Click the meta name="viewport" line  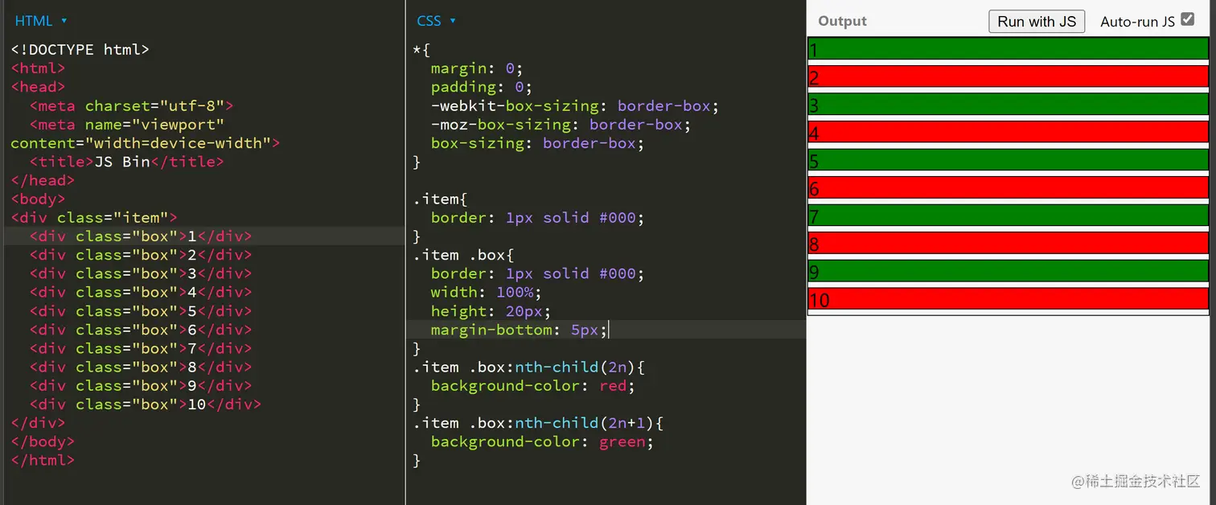(126, 125)
